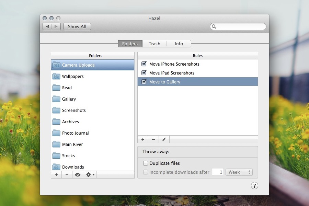Click the help question mark button
309x206 pixels.
coord(254,186)
